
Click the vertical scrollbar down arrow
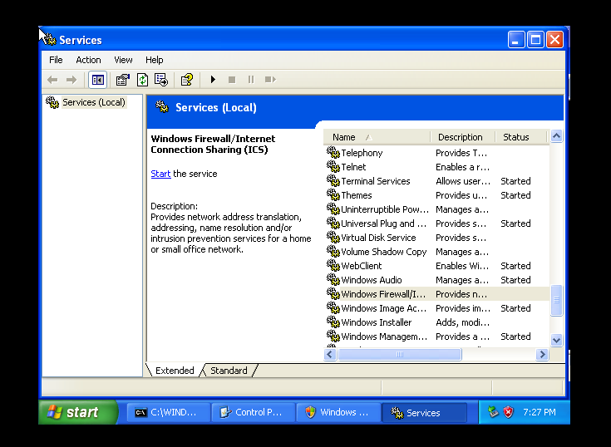pyautogui.click(x=556, y=340)
